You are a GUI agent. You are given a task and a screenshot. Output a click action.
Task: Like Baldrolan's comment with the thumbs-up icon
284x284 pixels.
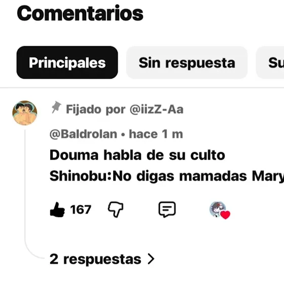57,209
